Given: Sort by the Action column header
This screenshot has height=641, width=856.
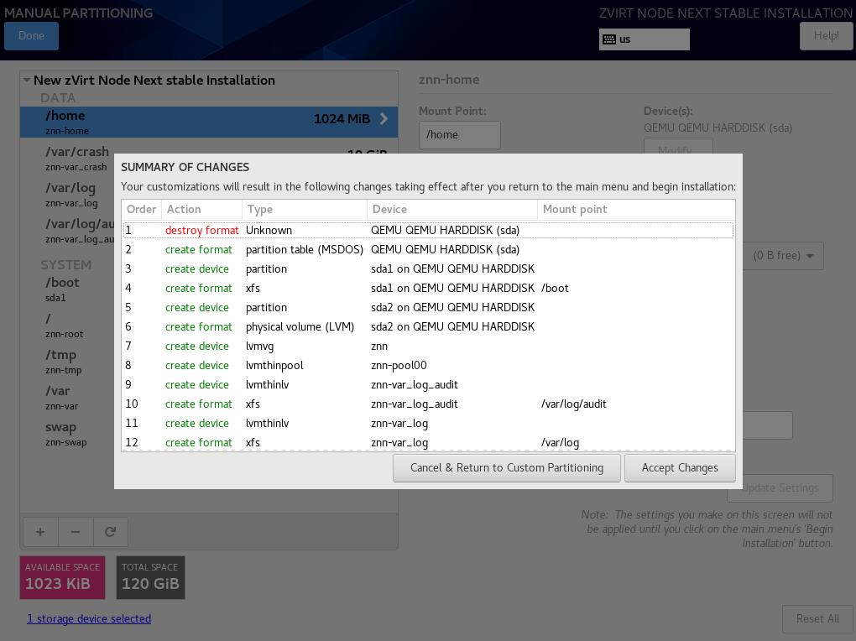Looking at the screenshot, I should point(201,210).
